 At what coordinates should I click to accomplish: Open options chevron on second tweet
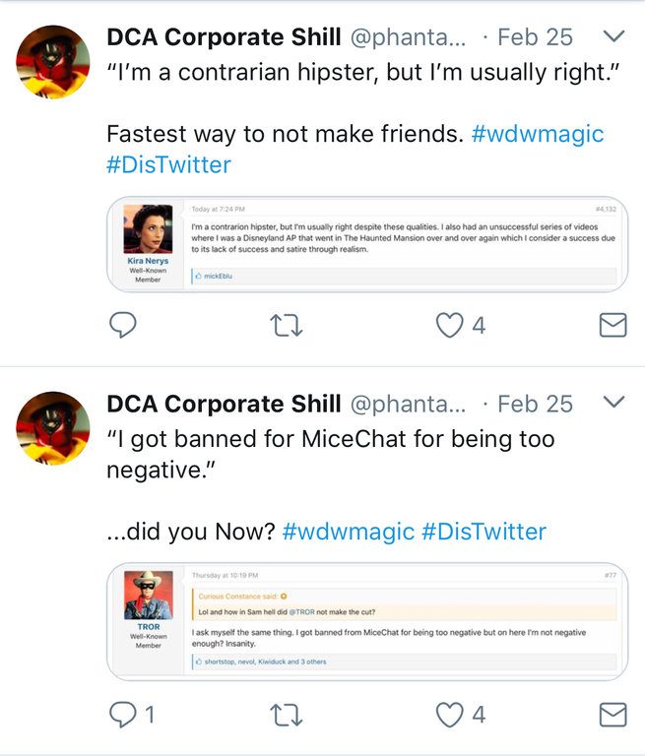tap(613, 403)
